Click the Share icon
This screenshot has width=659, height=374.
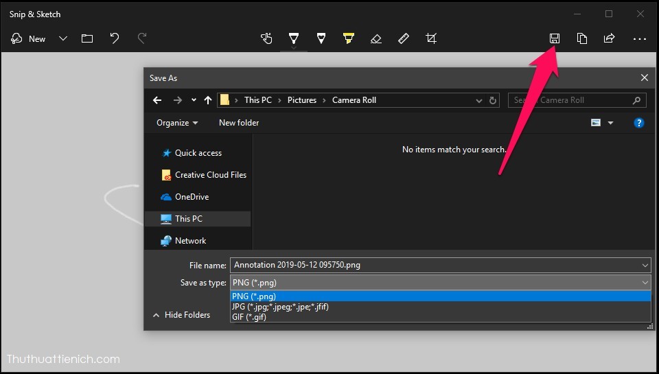tap(609, 38)
